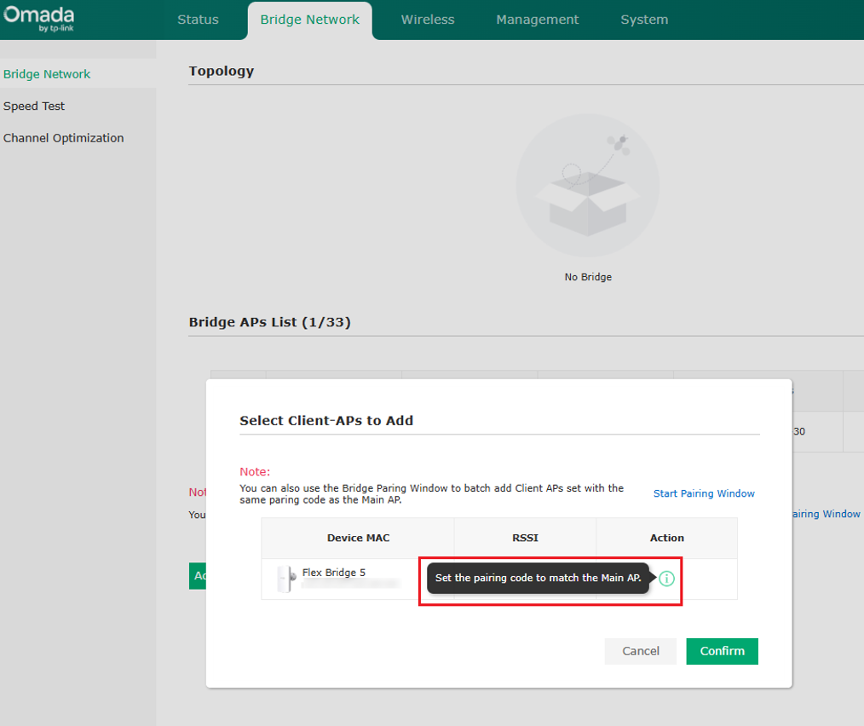Cancel the Select Client-APs dialog

pos(640,651)
